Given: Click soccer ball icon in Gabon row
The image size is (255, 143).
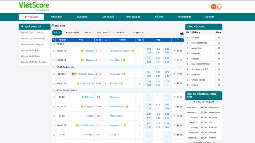Looking at the screenshot, I should (x=178, y=116).
